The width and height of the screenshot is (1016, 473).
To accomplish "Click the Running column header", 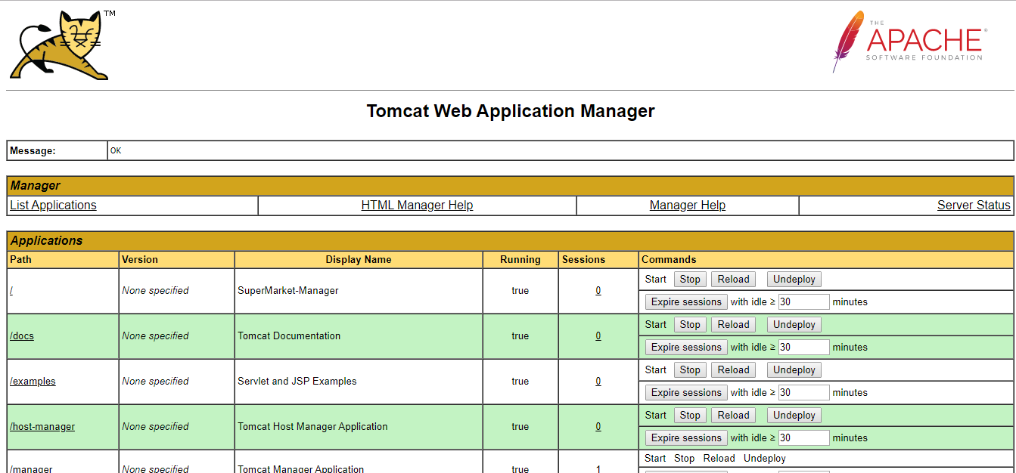I will tap(520, 259).
